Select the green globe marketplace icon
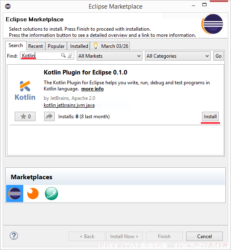 pos(51,194)
